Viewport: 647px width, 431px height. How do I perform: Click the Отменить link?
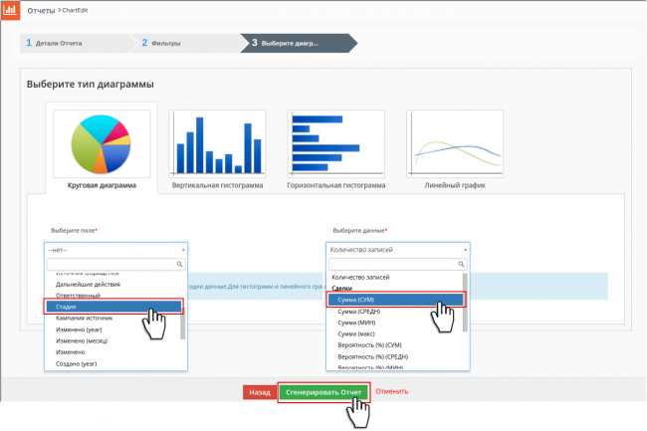(392, 391)
